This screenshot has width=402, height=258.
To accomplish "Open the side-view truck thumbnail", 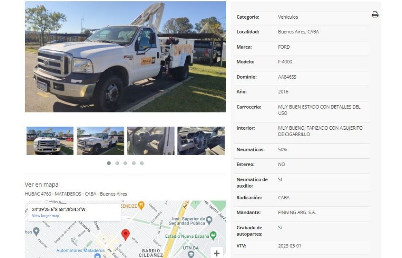I will (100, 141).
